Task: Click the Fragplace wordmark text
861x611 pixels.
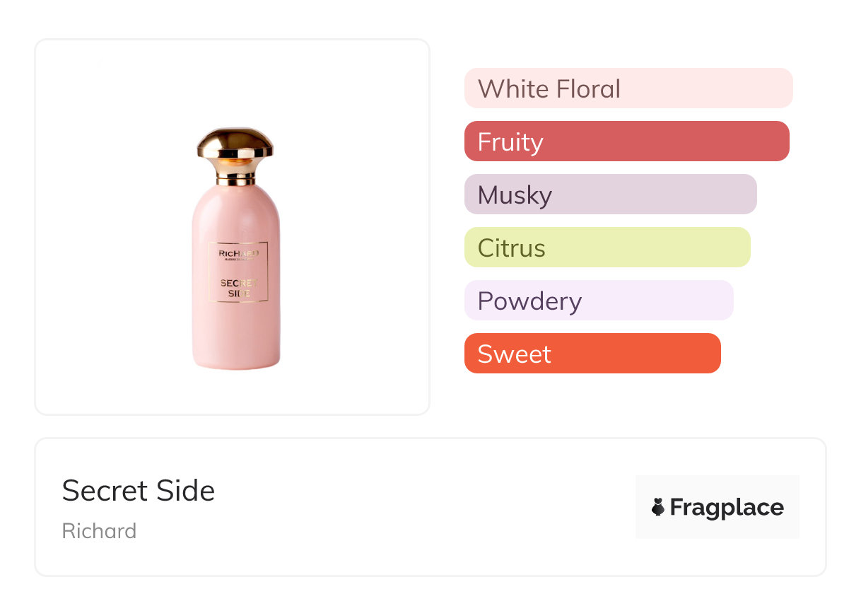Action: point(727,508)
